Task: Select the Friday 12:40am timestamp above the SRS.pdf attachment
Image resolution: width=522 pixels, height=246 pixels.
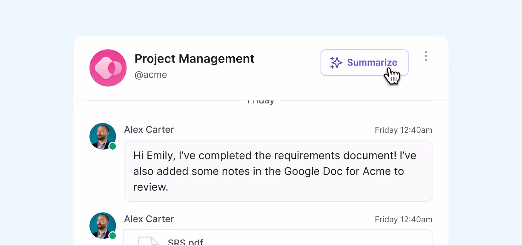Action: pyautogui.click(x=403, y=219)
